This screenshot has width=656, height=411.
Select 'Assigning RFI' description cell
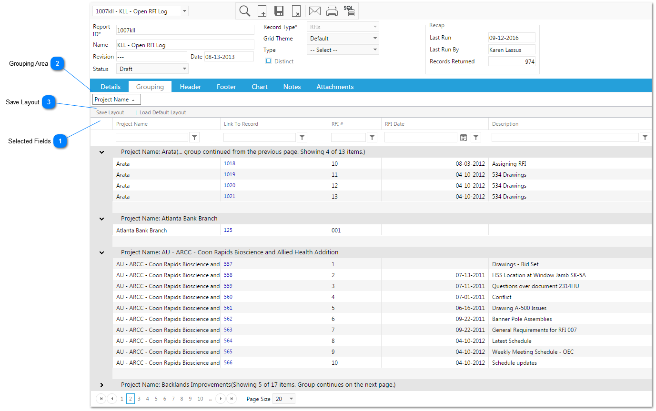tap(570, 163)
